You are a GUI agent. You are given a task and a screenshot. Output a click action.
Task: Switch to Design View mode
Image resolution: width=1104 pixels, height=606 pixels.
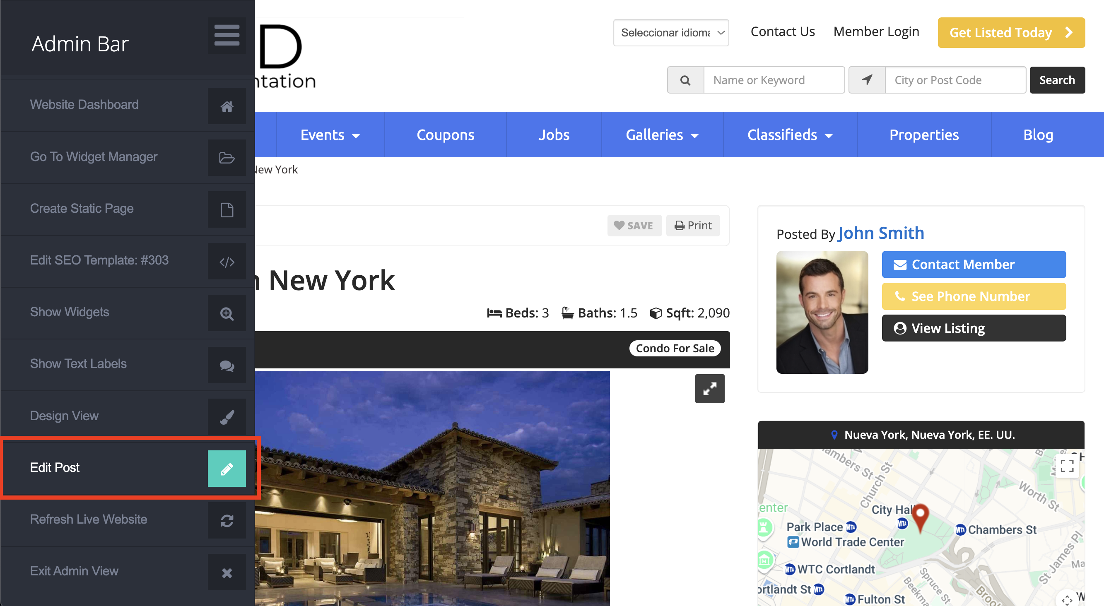pyautogui.click(x=227, y=417)
